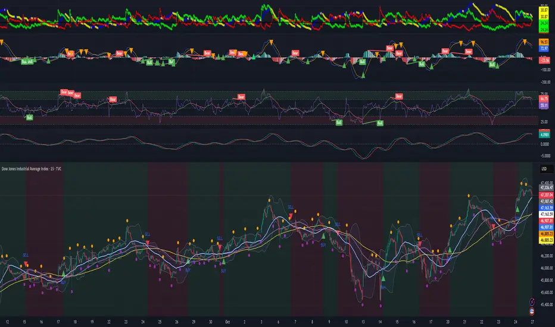
Task: Click the 30 date on time axis
Action: [211, 322]
